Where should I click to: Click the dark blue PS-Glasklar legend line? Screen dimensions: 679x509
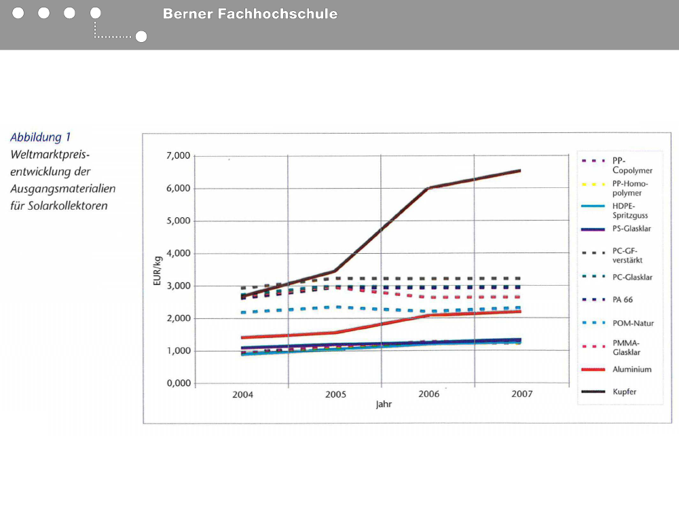(x=593, y=229)
